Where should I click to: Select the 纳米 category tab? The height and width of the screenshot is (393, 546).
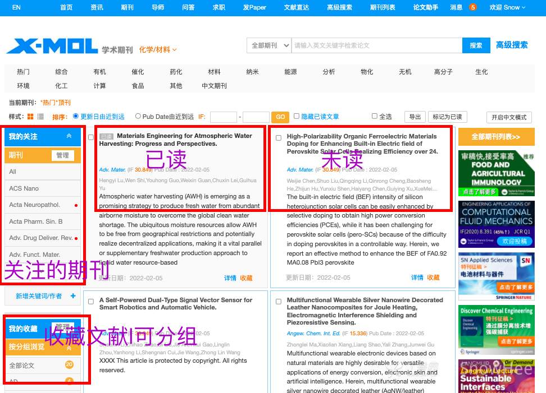(252, 72)
